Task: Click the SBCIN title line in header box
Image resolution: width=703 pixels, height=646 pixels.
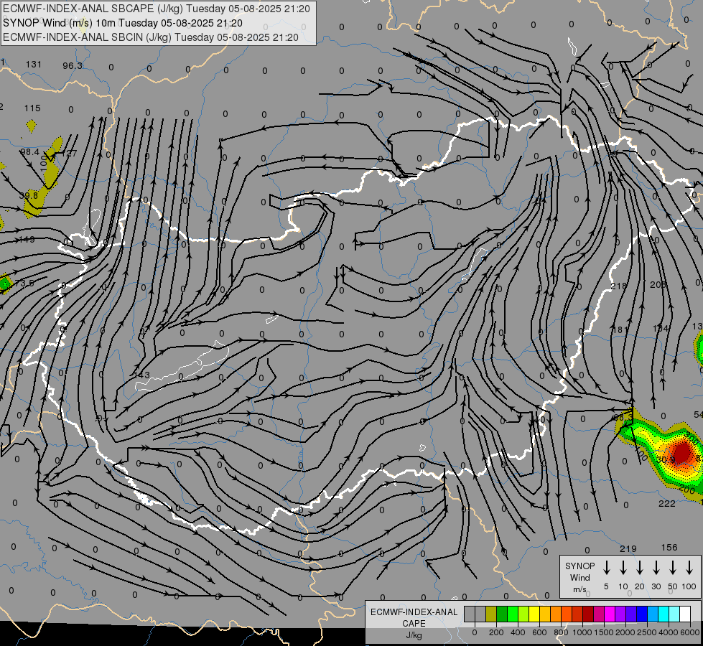Action: point(151,37)
